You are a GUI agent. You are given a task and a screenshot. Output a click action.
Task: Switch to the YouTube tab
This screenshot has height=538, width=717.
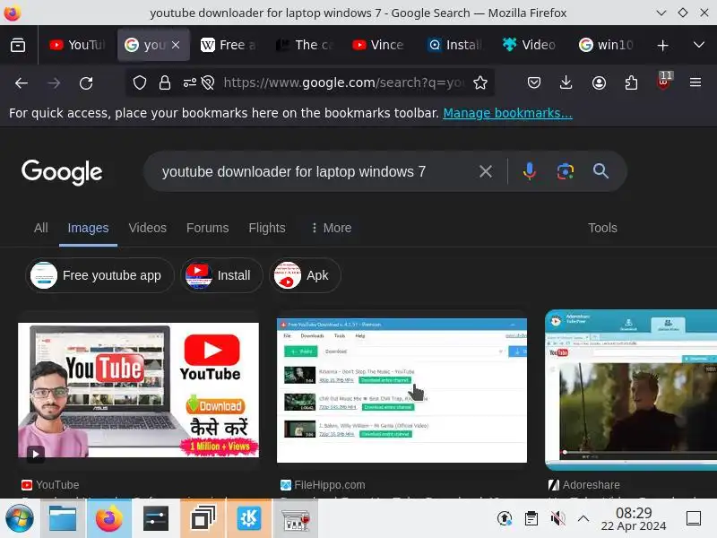[x=78, y=45]
